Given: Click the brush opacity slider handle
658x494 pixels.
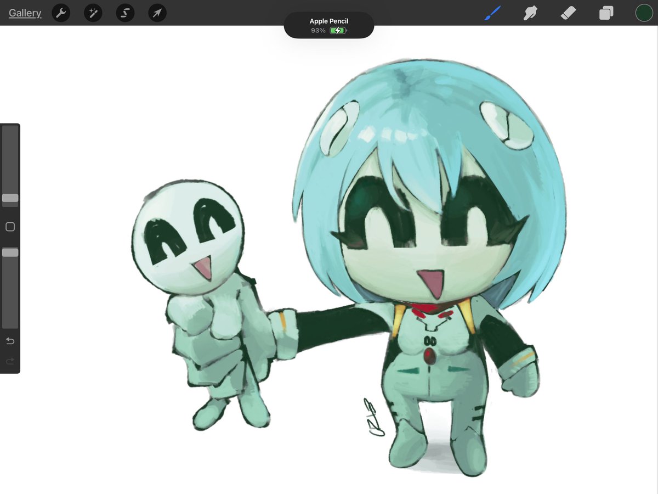Looking at the screenshot, I should click(x=10, y=252).
